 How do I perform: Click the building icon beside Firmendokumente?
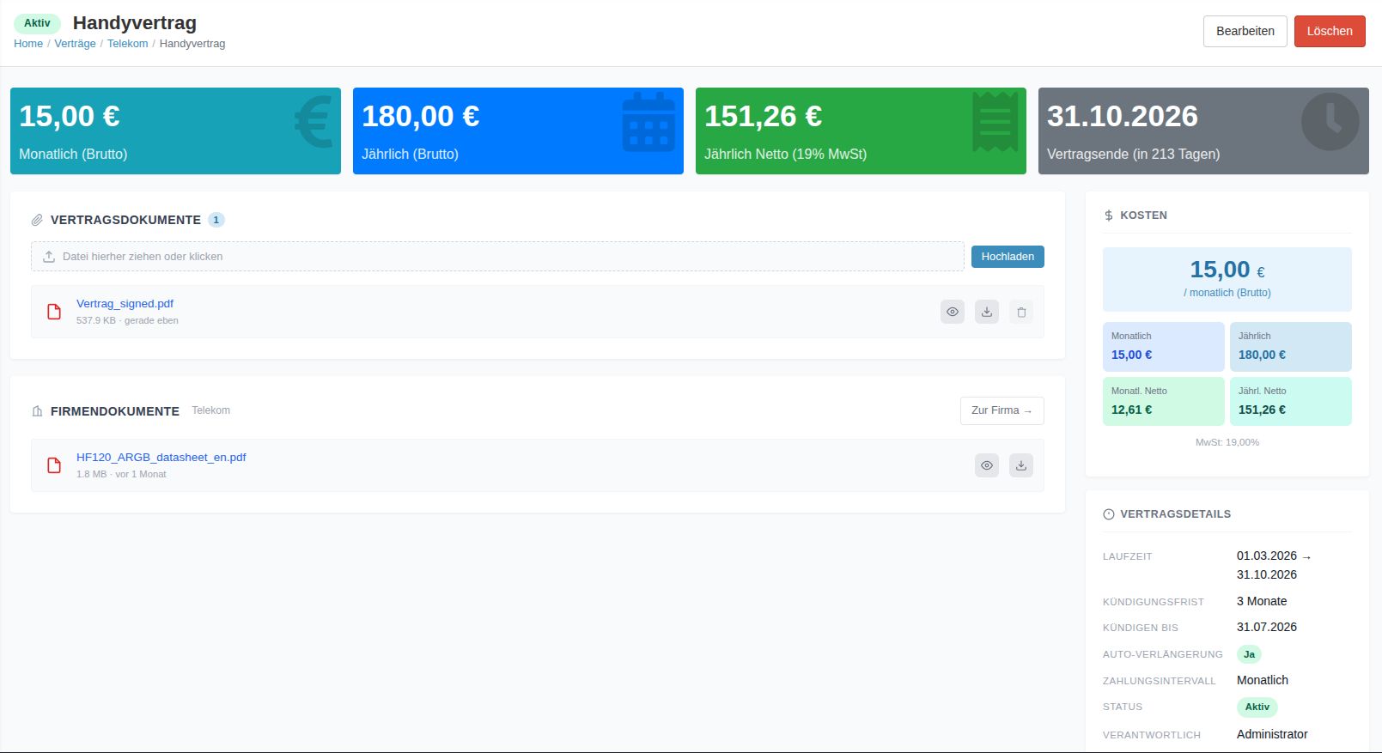[37, 411]
